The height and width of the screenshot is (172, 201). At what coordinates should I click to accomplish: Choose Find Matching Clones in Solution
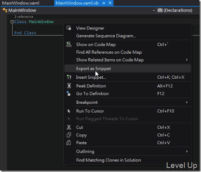128,160
